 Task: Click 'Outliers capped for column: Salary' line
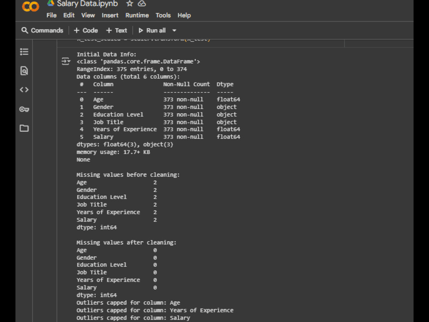click(x=133, y=318)
